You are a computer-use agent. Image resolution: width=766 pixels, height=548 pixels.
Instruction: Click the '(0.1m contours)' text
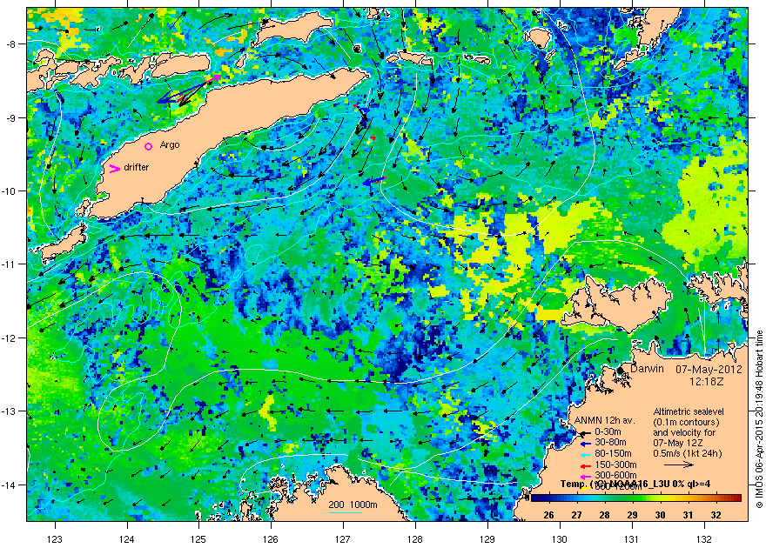coord(686,422)
